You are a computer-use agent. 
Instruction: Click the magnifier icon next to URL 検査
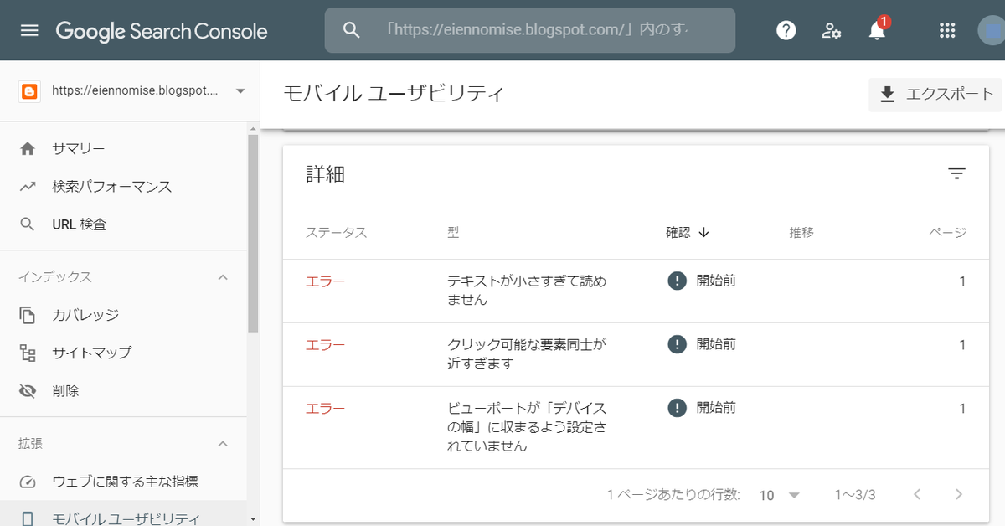coord(28,224)
